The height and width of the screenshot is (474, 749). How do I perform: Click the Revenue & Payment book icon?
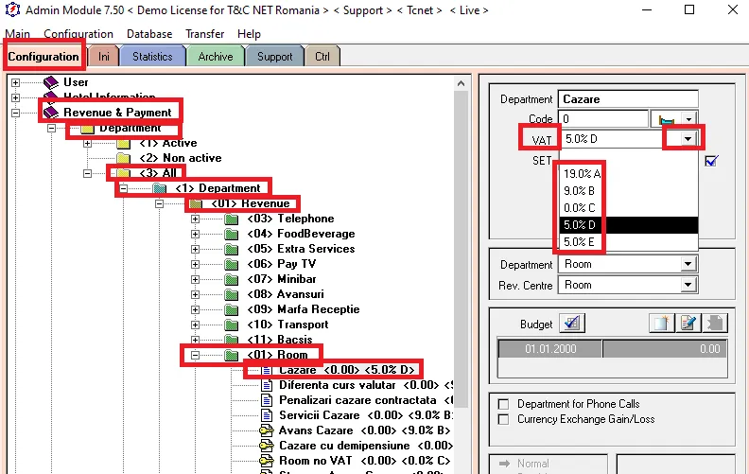click(x=51, y=113)
